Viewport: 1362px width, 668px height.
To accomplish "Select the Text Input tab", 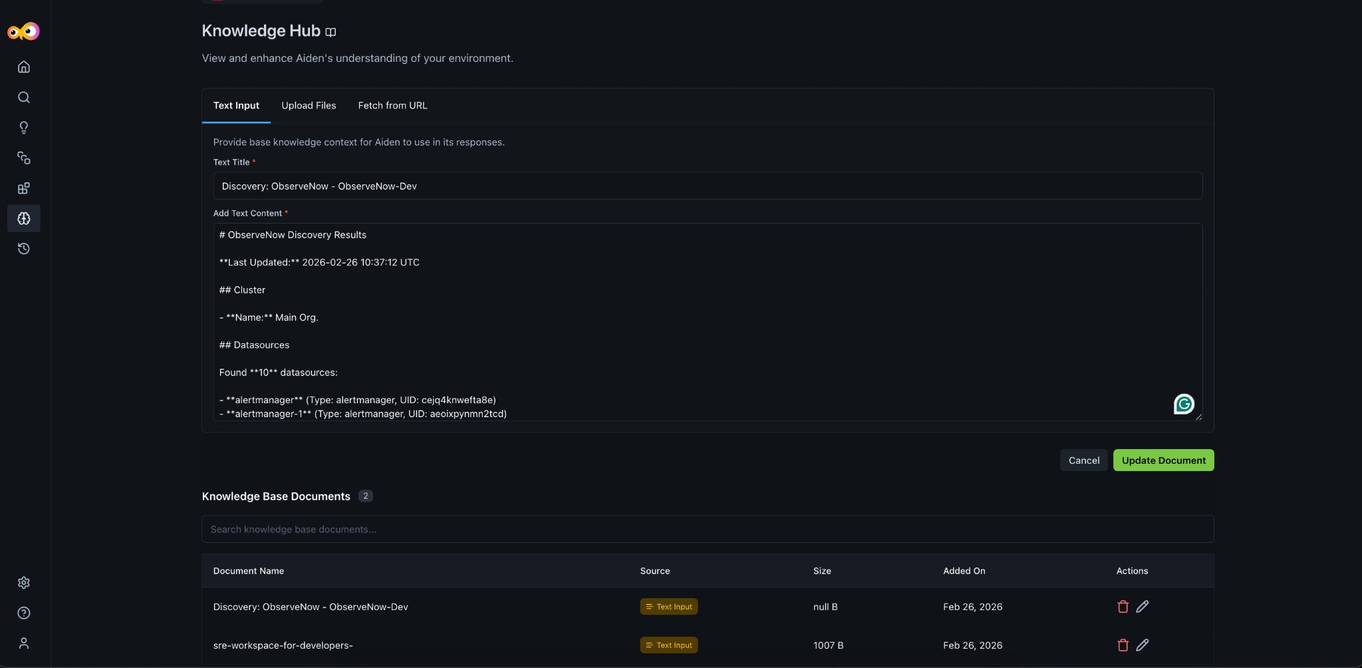I will point(236,106).
